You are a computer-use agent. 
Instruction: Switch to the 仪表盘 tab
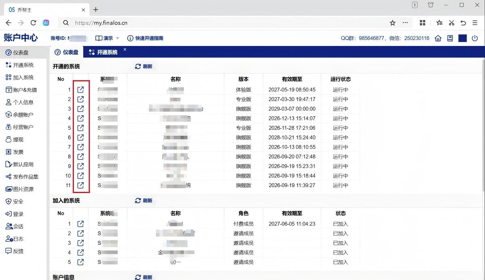[66, 52]
